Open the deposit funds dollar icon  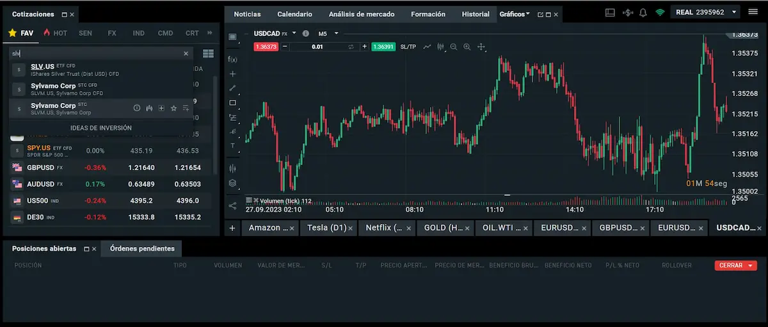point(627,12)
